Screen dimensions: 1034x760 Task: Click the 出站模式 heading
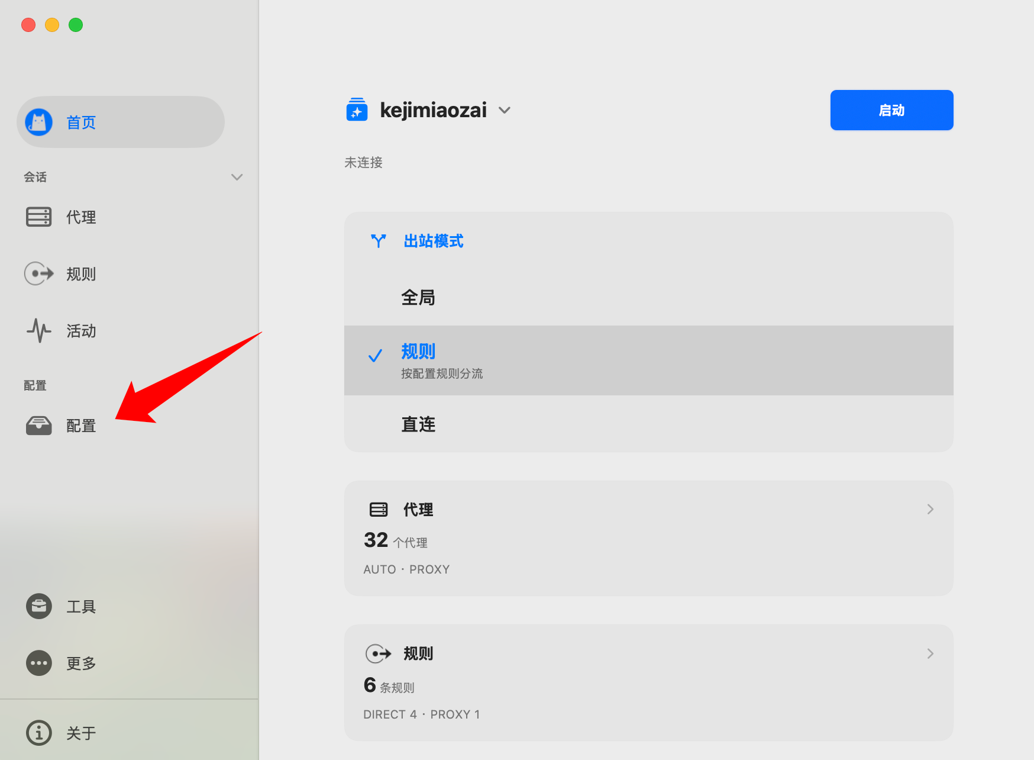click(434, 241)
